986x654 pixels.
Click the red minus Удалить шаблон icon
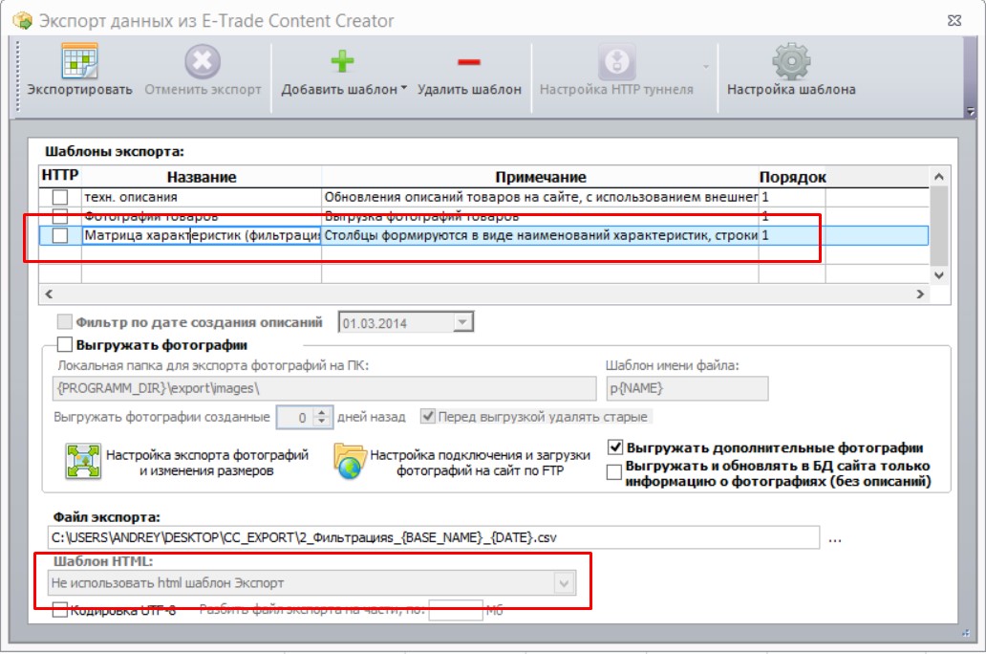(469, 62)
